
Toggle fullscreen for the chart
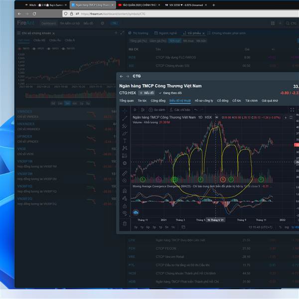(292, 110)
